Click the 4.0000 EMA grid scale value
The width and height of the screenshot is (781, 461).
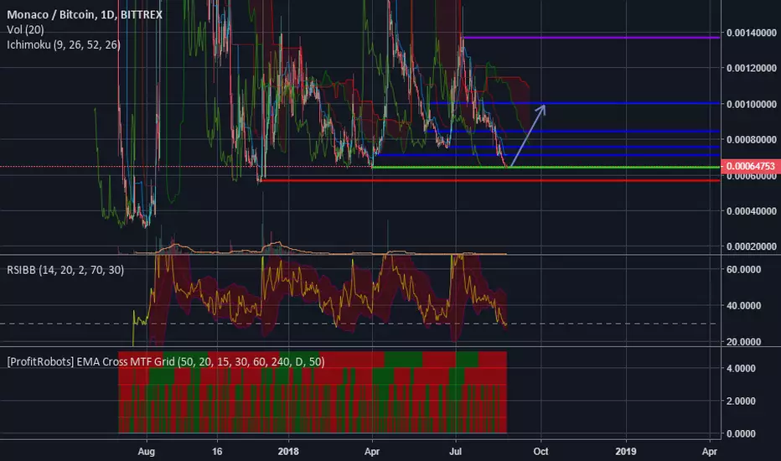[x=741, y=368]
